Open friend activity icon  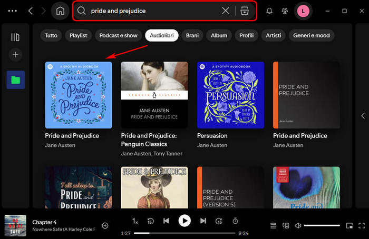pyautogui.click(x=285, y=11)
